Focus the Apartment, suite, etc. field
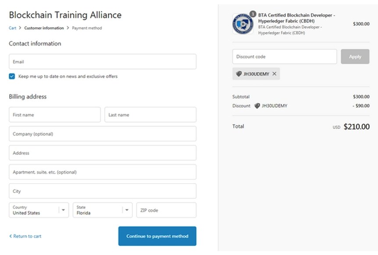 pos(103,172)
